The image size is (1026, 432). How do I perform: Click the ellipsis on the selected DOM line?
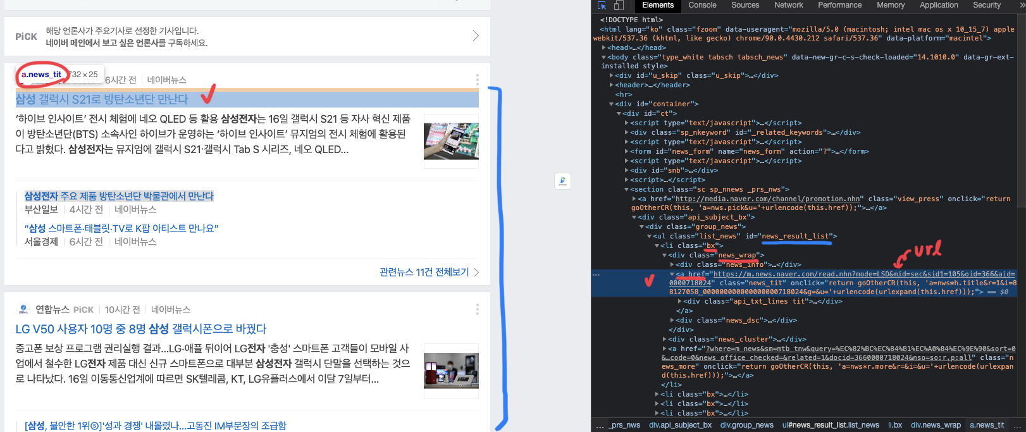(596, 275)
